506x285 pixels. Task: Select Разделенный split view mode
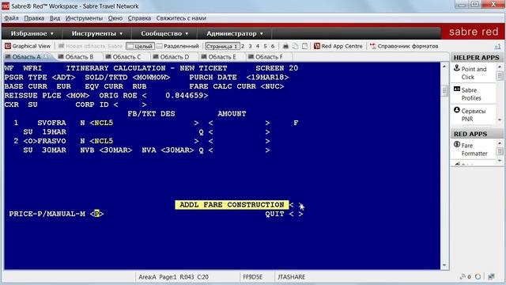click(178, 46)
